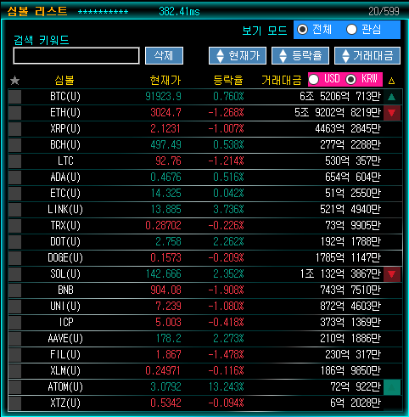Screen dimensions: 409x417
Task: Click green arrow box in ATOM(U) row
Action: point(392,387)
